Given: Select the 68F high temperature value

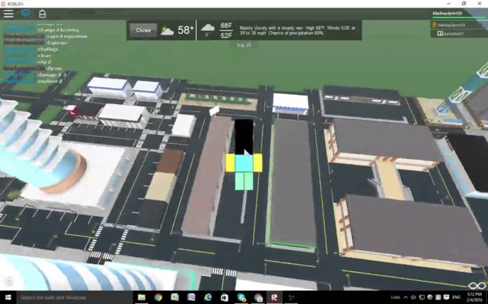Looking at the screenshot, I should tap(226, 25).
